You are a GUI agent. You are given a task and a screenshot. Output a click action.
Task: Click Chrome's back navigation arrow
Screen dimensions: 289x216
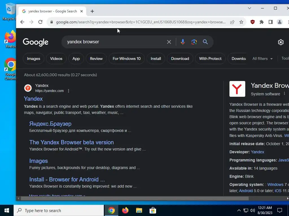22,22
